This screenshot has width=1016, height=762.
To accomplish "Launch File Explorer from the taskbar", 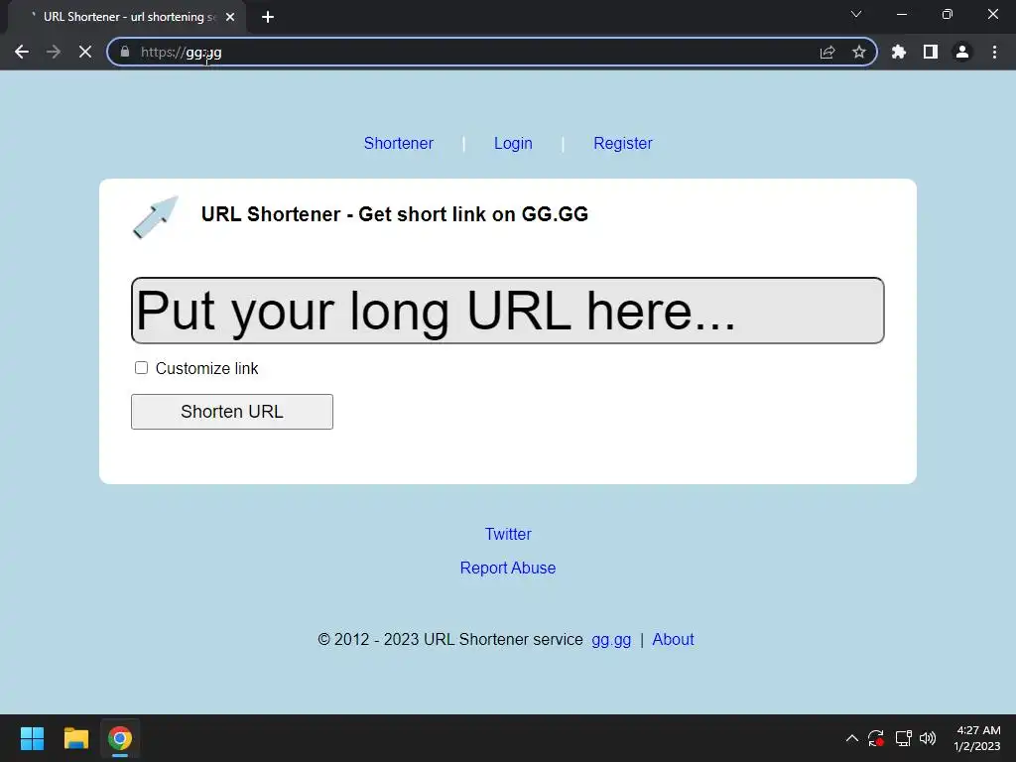I will (x=75, y=738).
